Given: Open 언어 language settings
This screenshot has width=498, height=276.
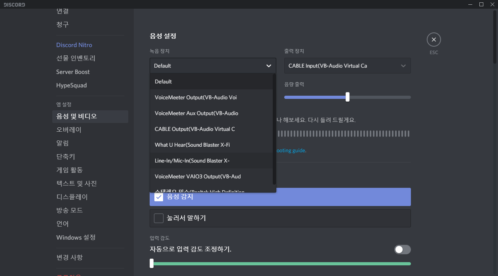Looking at the screenshot, I should (x=63, y=224).
